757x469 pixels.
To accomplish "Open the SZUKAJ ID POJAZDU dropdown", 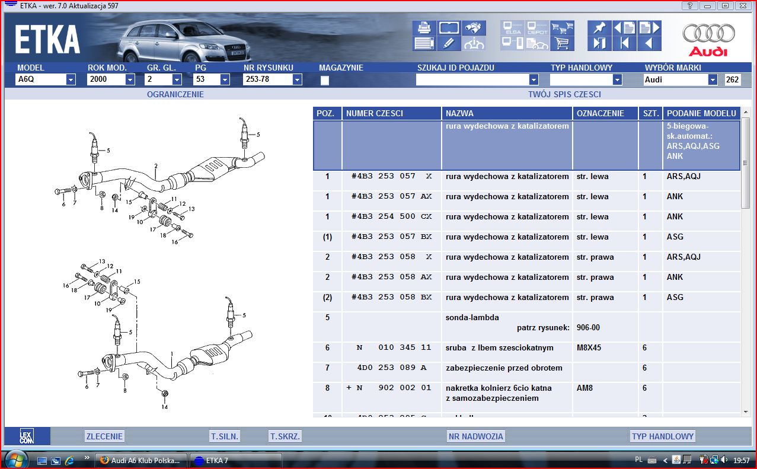I will (x=534, y=79).
